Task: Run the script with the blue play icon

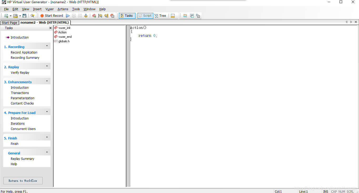Action: coord(68,16)
